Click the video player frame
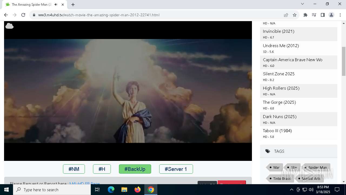Viewport: 346px width, 195px height. pyautogui.click(x=128, y=91)
